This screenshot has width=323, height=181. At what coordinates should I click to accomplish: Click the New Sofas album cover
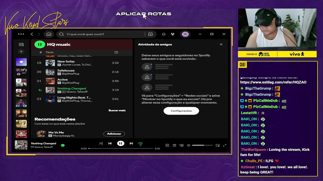[50, 63]
